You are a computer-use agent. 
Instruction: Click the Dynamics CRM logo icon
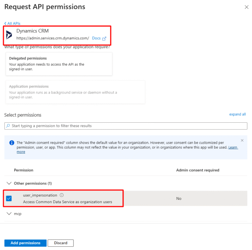[9, 35]
